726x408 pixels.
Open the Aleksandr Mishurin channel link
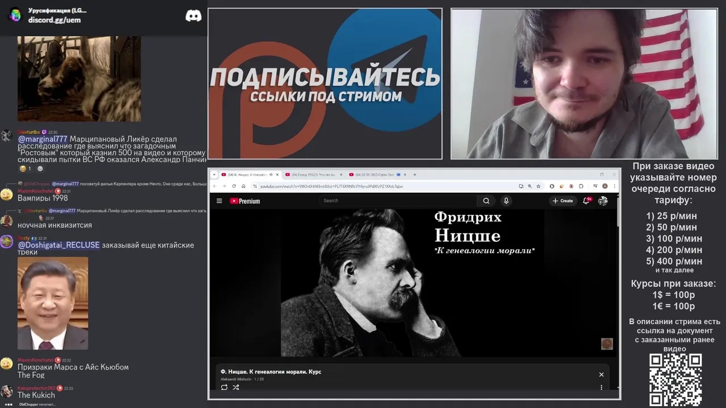click(x=235, y=379)
